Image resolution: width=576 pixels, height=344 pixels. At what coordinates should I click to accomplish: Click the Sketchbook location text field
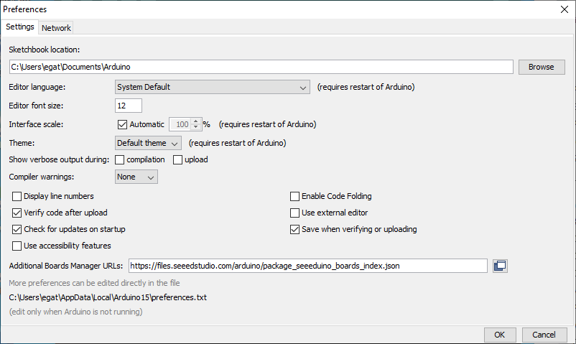pos(261,67)
